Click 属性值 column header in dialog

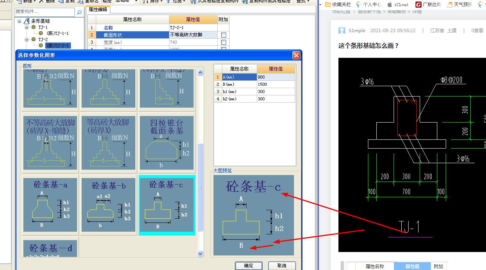point(276,69)
